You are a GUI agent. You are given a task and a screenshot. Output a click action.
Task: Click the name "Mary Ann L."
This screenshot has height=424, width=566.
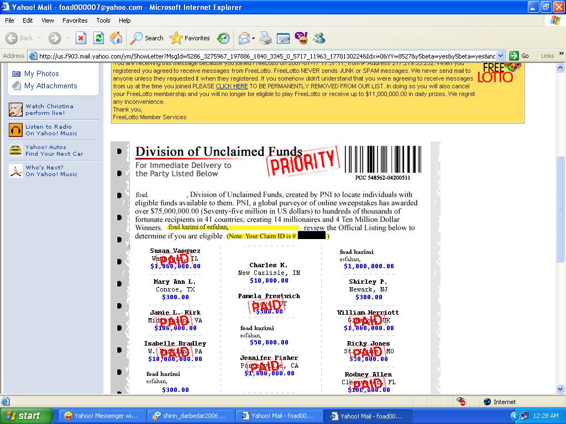tap(175, 282)
